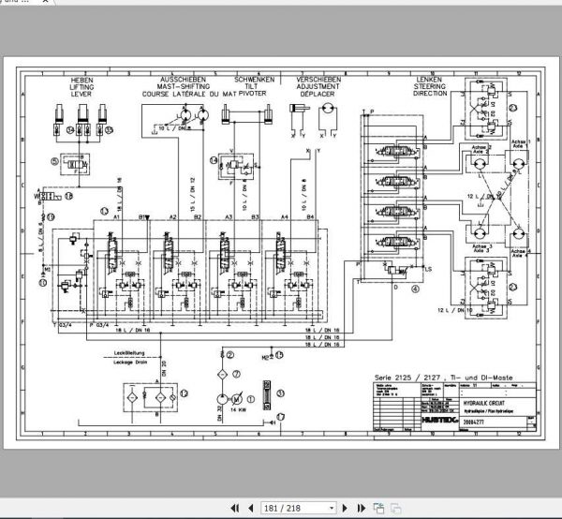Open the page number dropdown arrow
Image resolution: width=562 pixels, height=519 pixels.
pos(332,508)
